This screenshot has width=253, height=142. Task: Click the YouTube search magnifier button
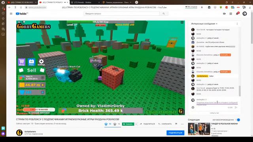click(x=164, y=14)
